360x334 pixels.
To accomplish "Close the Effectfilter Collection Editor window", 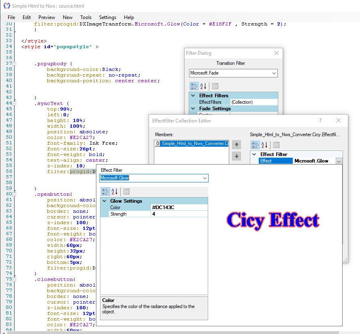I will point(339,120).
